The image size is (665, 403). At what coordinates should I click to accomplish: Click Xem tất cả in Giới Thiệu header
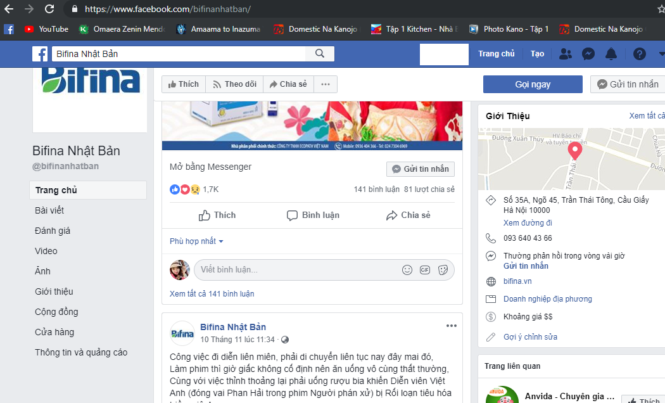click(647, 116)
